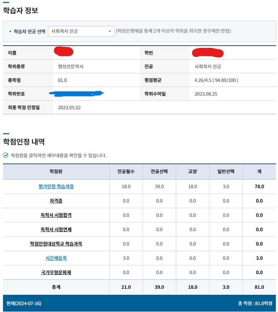This screenshot has width=278, height=312.
Task: Click the 학위수여일 value 2023.08.25
Action: [206, 94]
